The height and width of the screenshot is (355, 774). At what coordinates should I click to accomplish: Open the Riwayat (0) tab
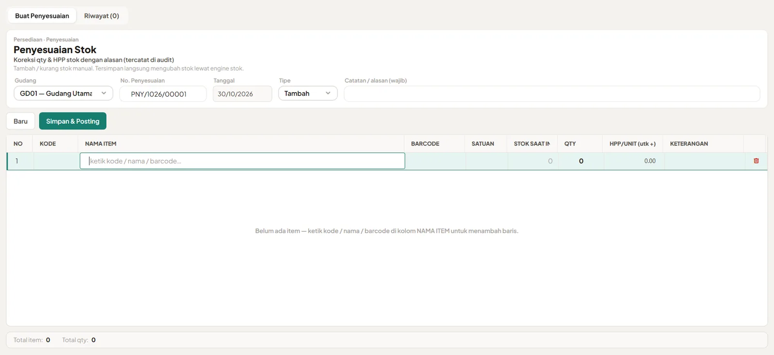(x=102, y=16)
